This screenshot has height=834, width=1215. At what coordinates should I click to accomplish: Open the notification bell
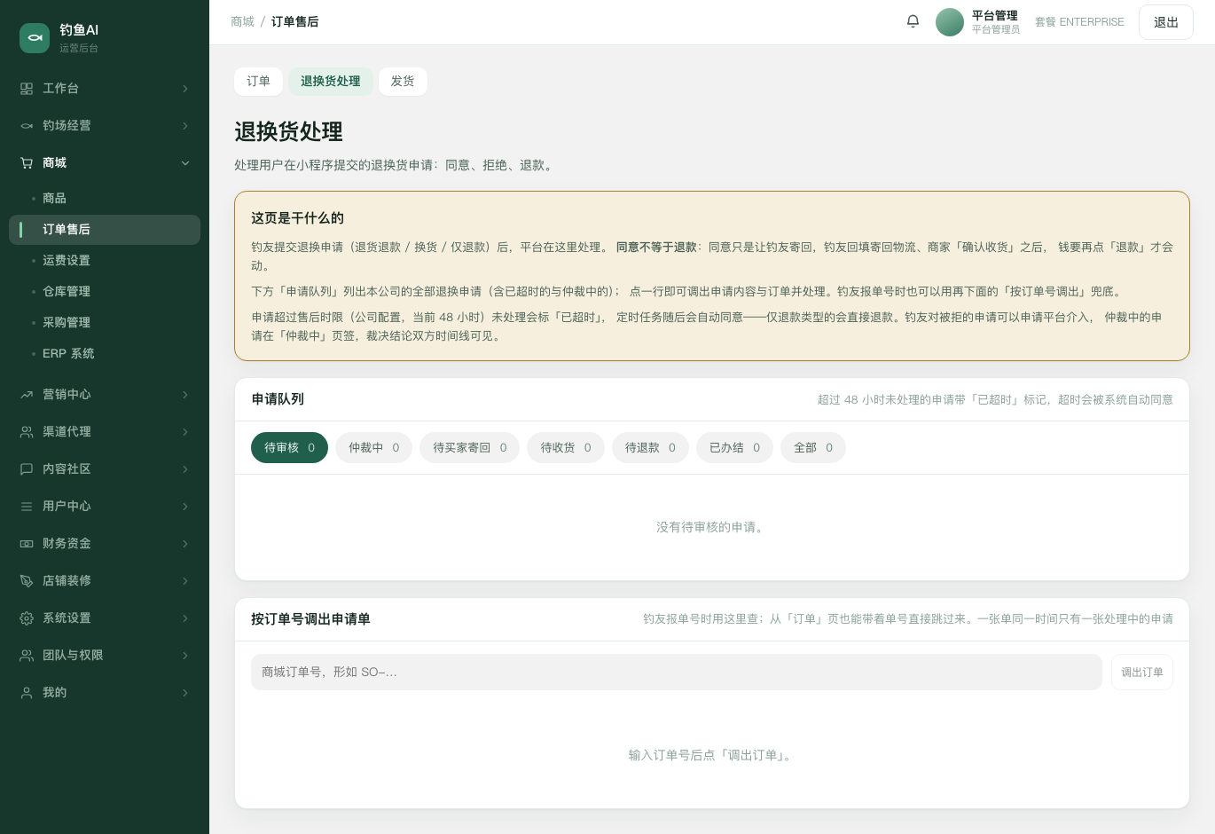pos(913,21)
